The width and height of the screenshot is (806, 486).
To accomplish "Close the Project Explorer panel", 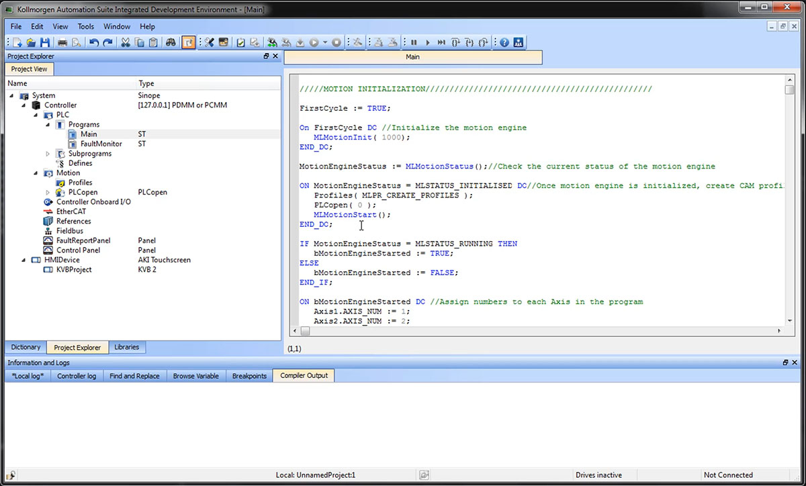I will 275,56.
